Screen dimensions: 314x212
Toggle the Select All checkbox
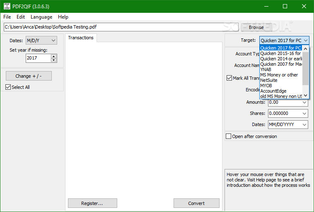[x=8, y=87]
